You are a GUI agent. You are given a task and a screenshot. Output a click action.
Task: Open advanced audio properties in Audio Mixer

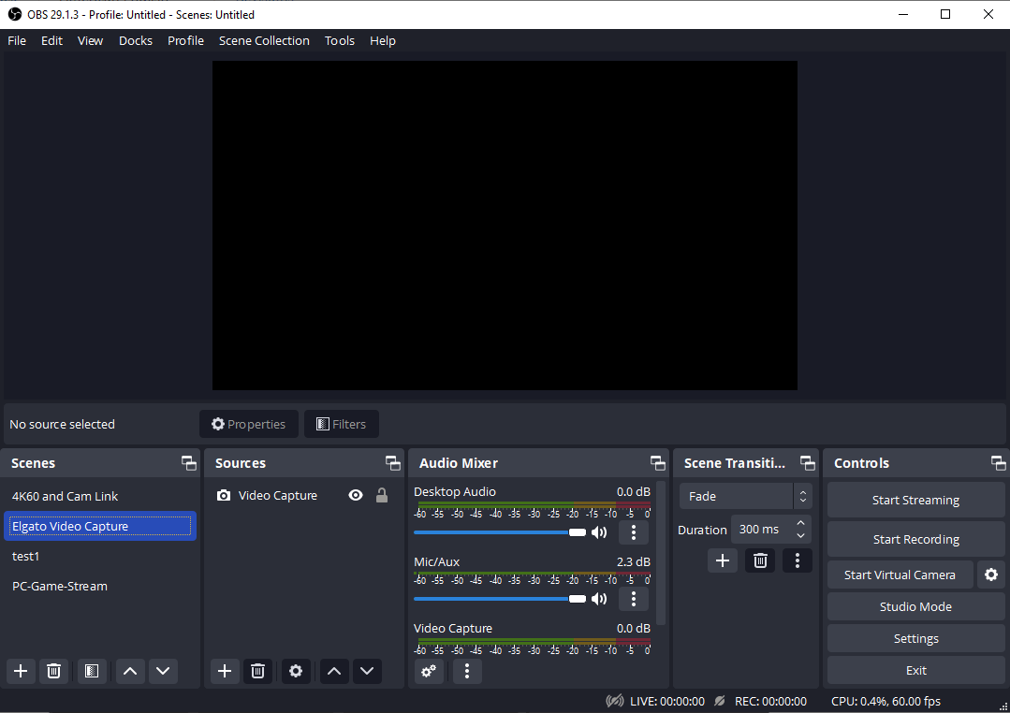coord(429,671)
